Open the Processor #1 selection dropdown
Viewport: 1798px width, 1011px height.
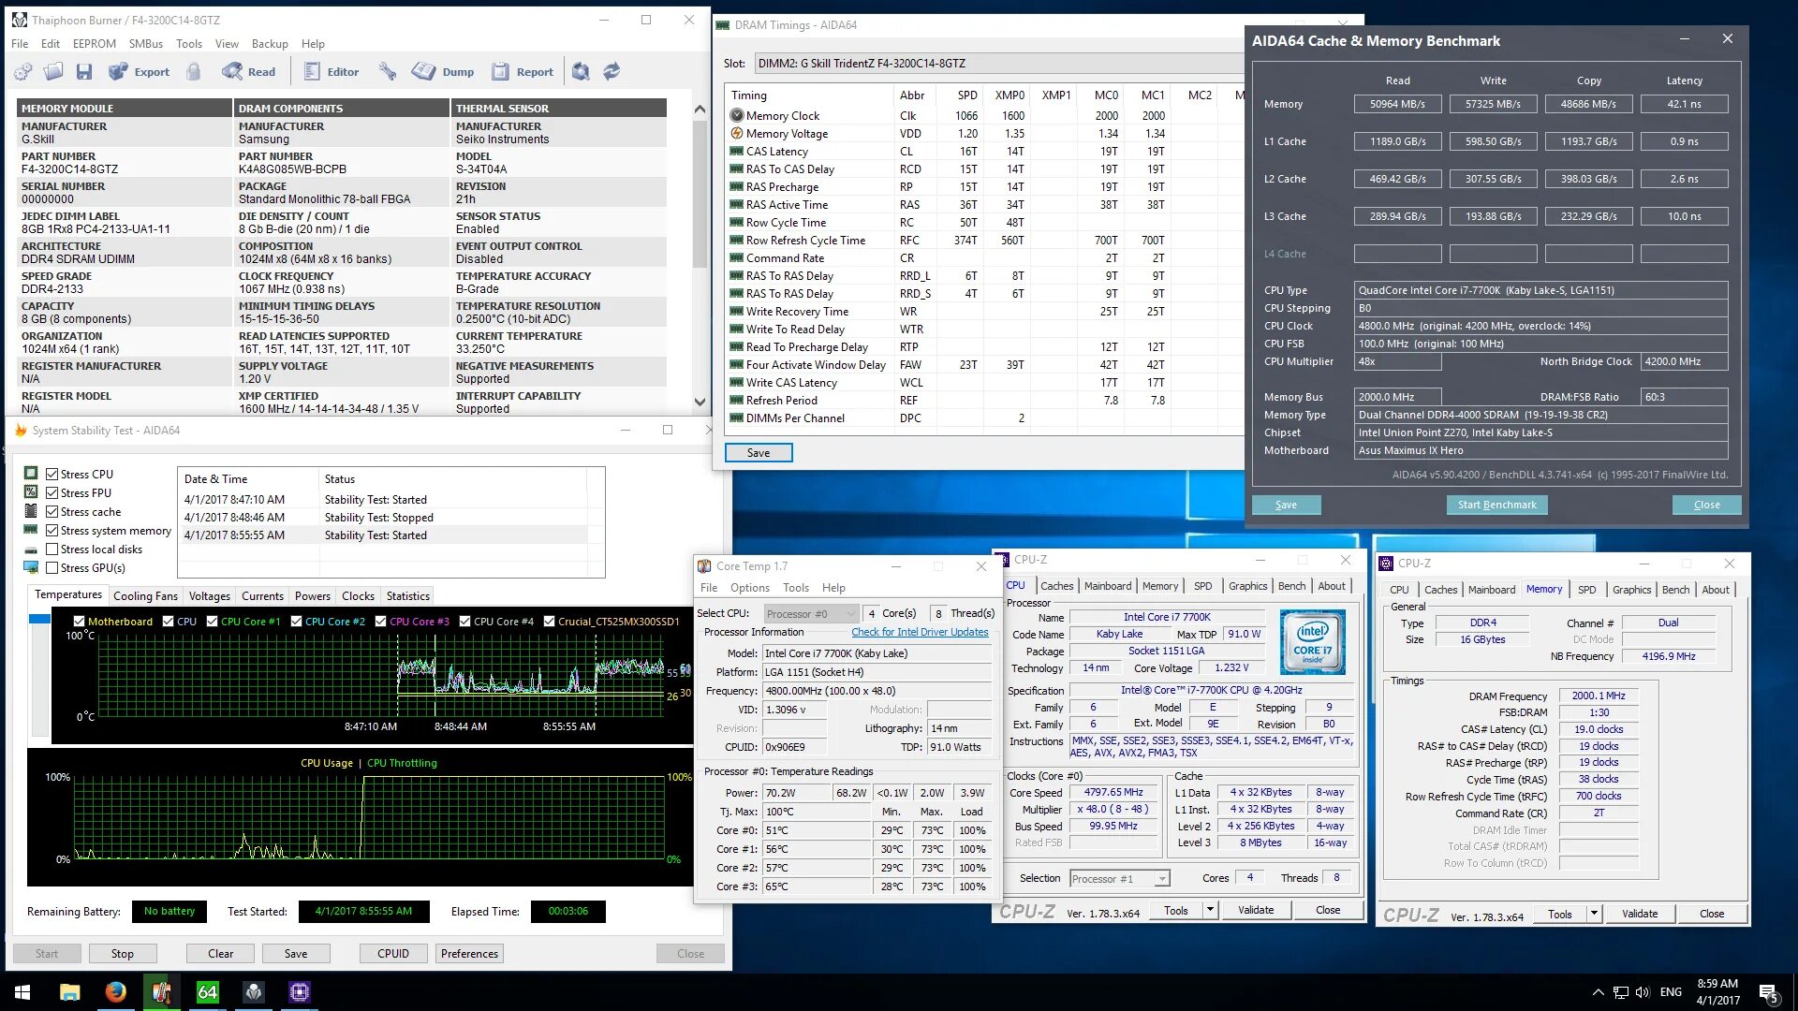click(1120, 879)
